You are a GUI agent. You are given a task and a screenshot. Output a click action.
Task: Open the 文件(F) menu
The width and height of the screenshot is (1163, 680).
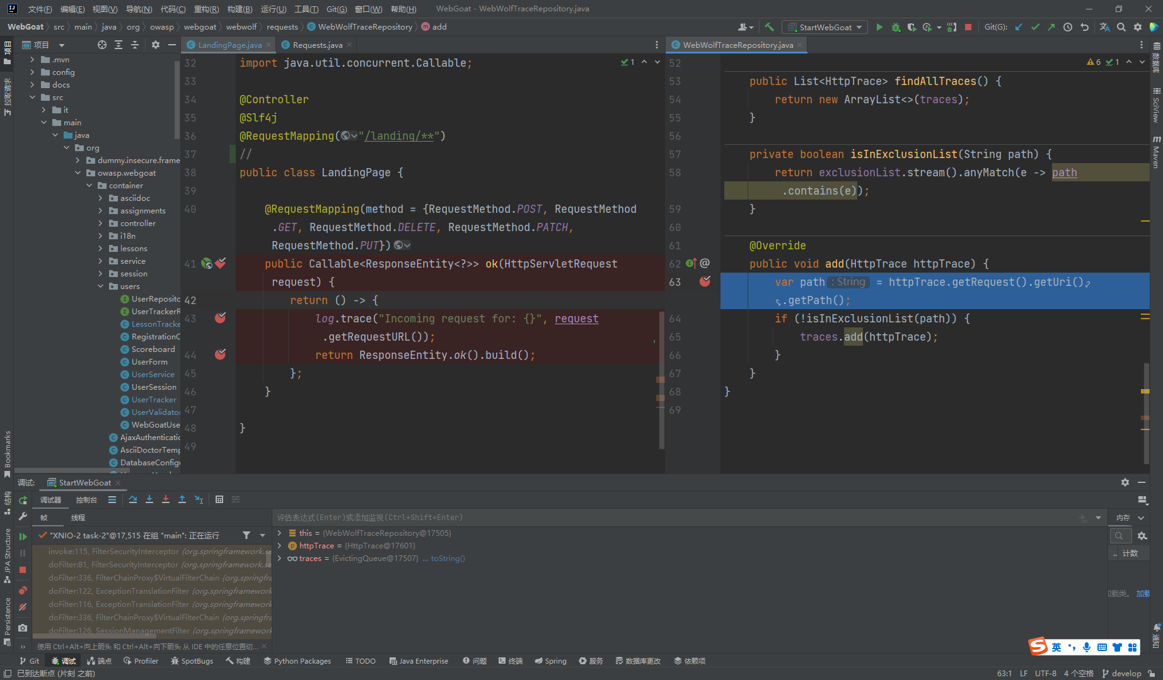(40, 9)
